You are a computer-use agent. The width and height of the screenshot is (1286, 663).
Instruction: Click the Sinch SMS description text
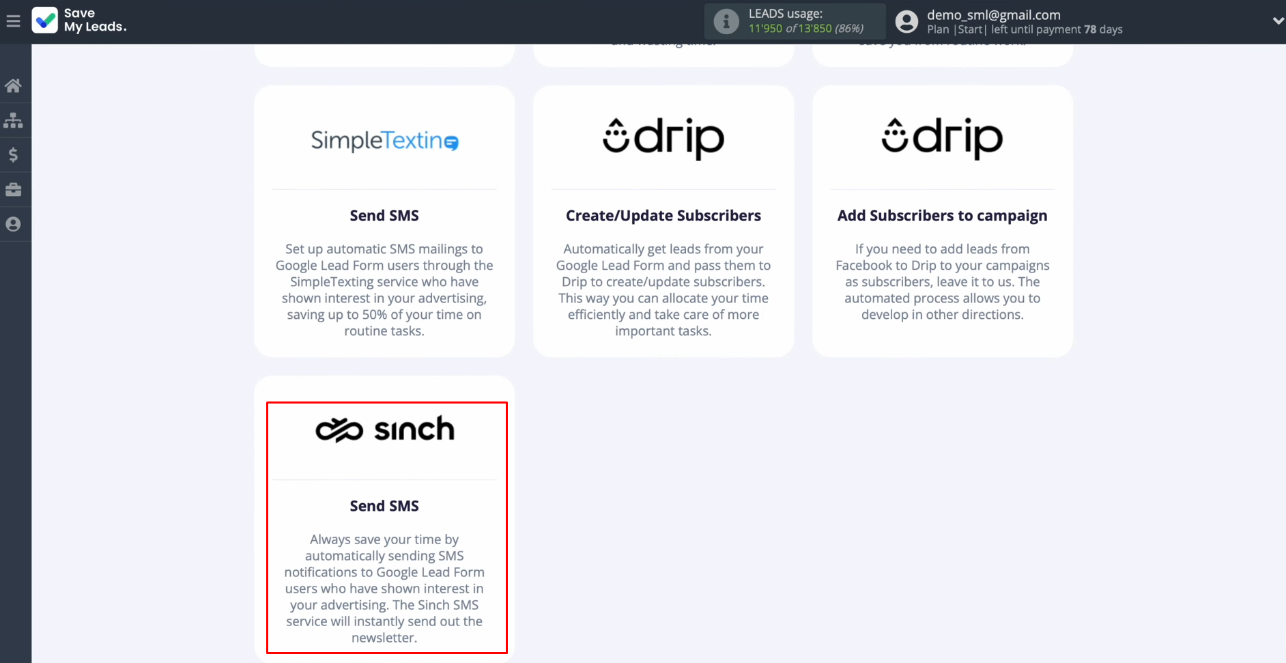(384, 589)
